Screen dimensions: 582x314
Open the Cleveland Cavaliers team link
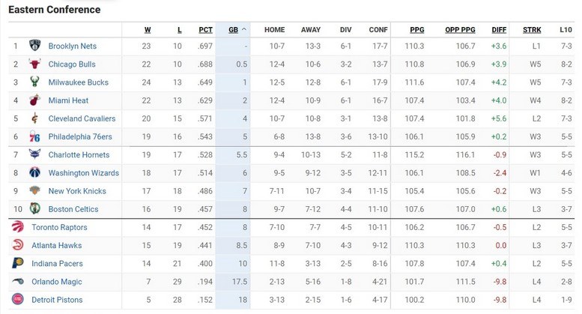82,118
